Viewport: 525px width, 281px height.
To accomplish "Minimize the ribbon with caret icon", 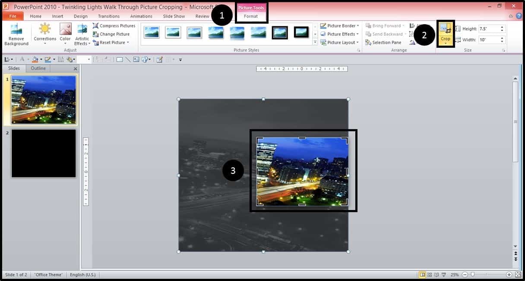I will [x=511, y=16].
